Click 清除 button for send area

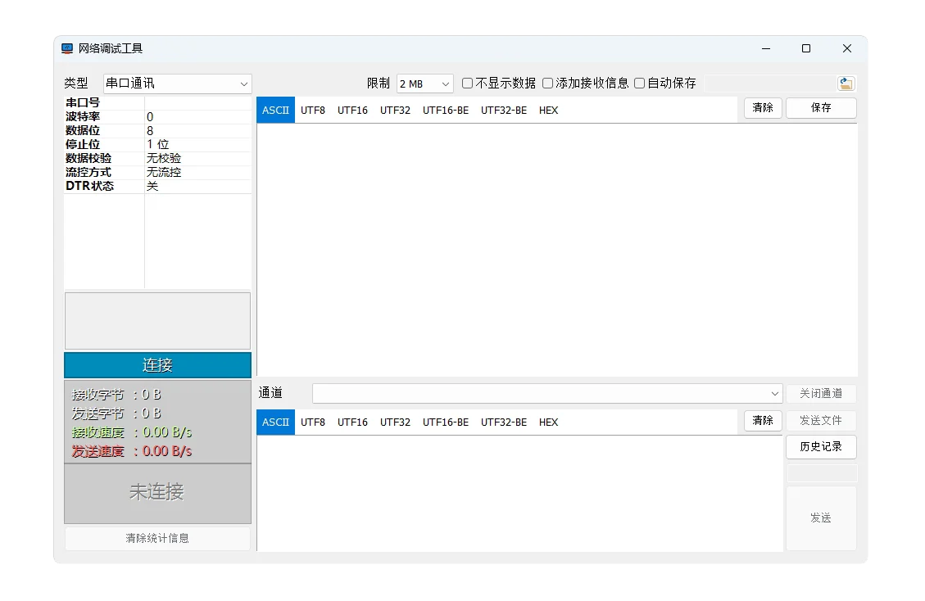coord(763,421)
